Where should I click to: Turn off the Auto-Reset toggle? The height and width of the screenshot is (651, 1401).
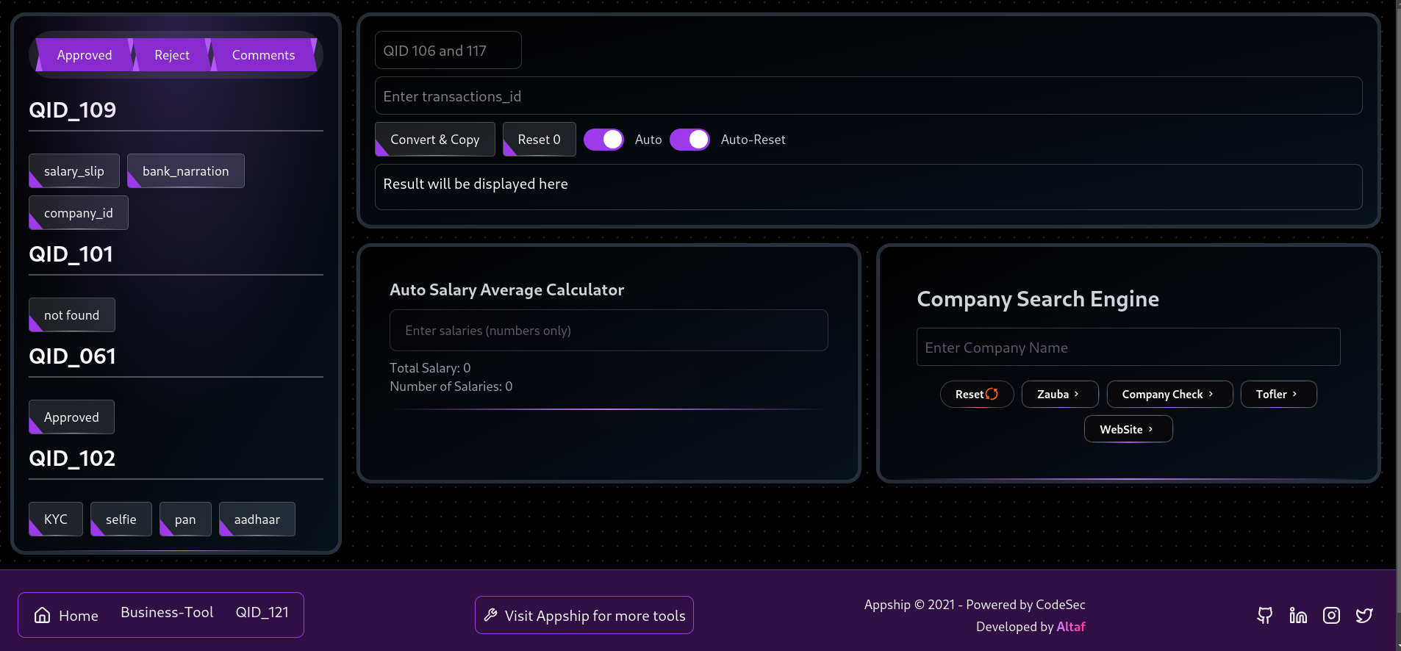coord(689,140)
